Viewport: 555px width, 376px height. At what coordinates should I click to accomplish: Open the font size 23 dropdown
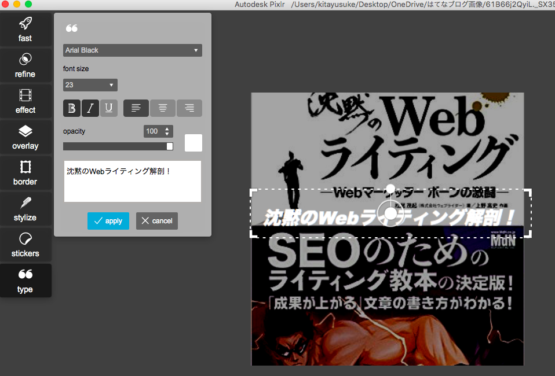point(90,85)
